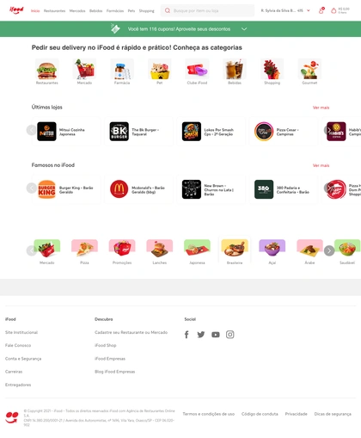This screenshot has width=361, height=438.
Task: Open the Instagram social icon
Action: (229, 335)
